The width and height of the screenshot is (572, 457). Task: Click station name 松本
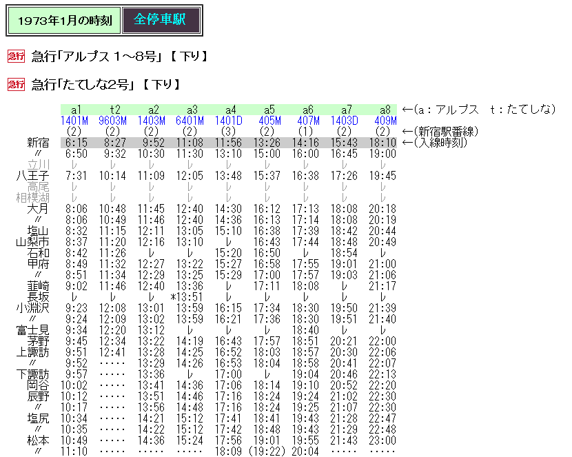(x=38, y=440)
